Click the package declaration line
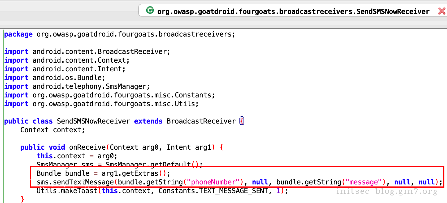The width and height of the screenshot is (447, 203). click(x=120, y=34)
